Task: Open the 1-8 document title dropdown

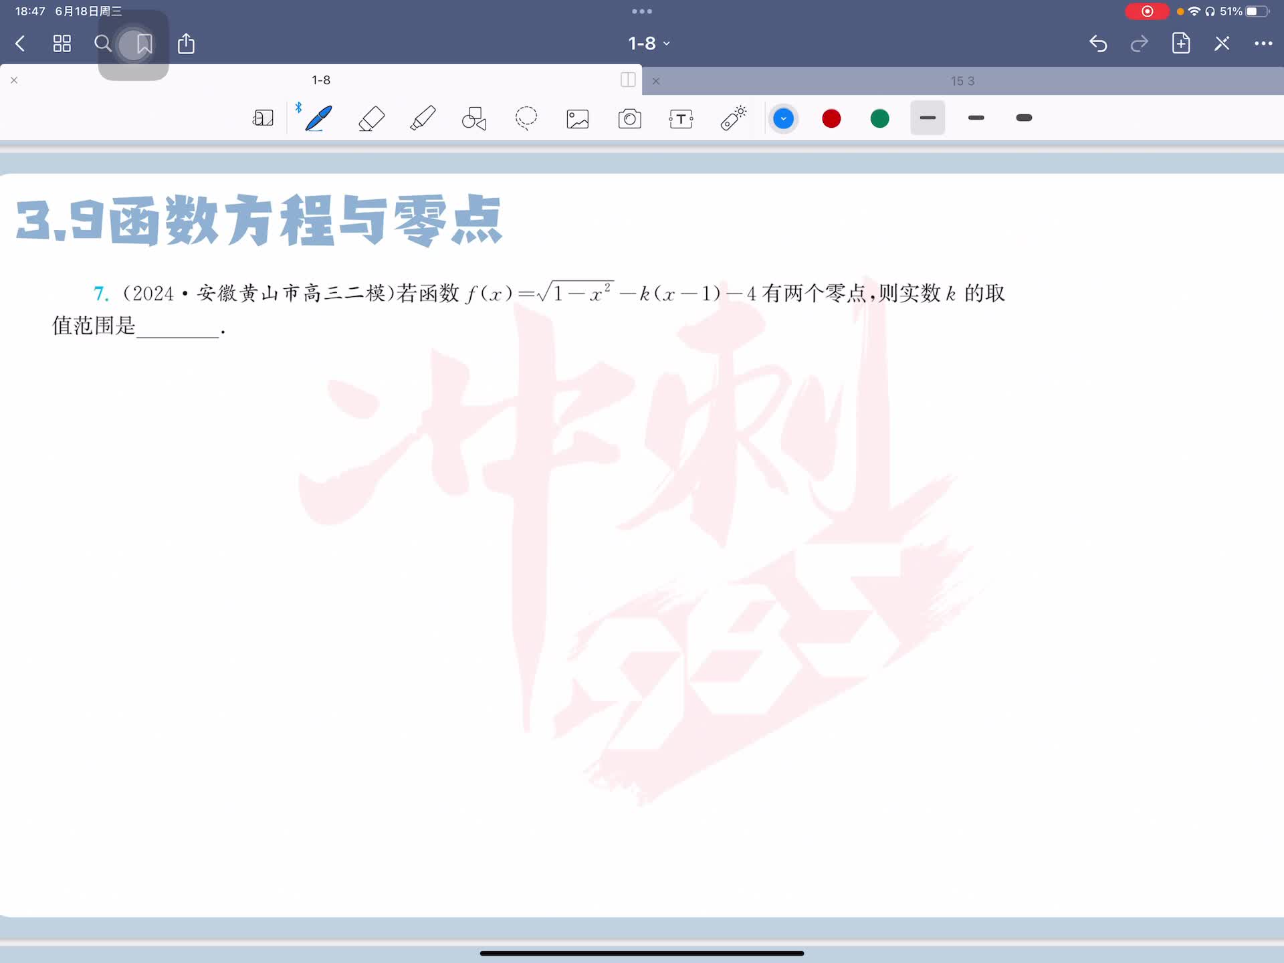Action: 648,43
